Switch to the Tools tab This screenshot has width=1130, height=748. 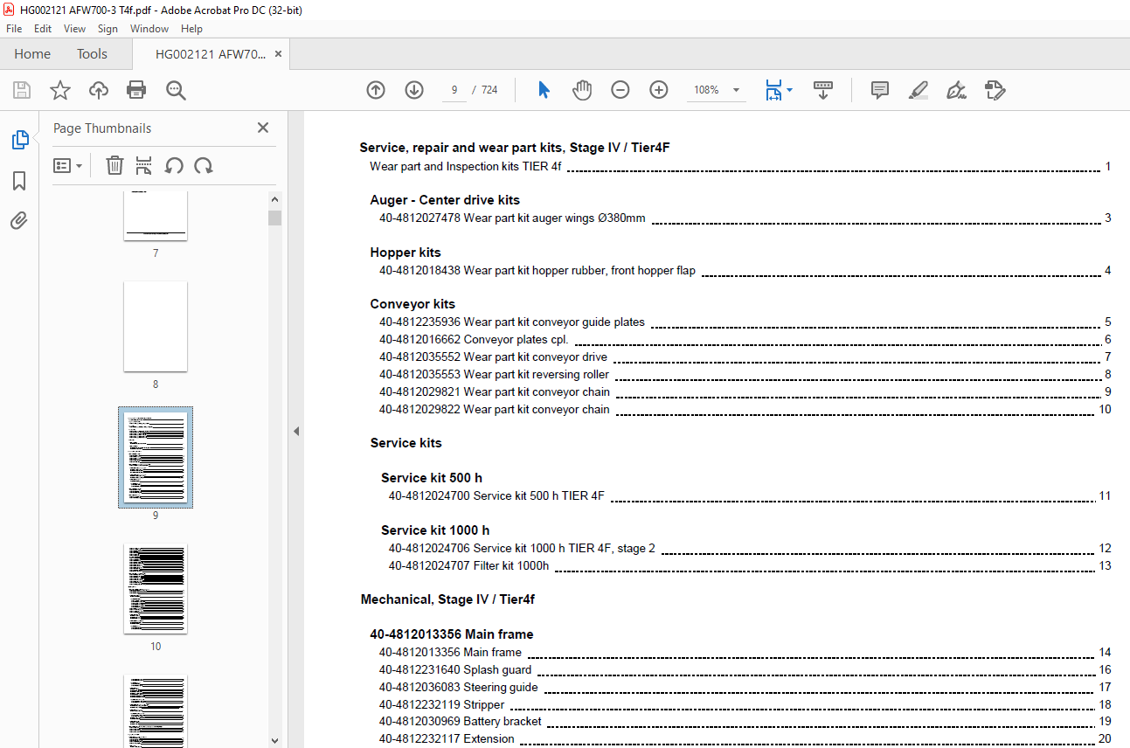(x=92, y=54)
